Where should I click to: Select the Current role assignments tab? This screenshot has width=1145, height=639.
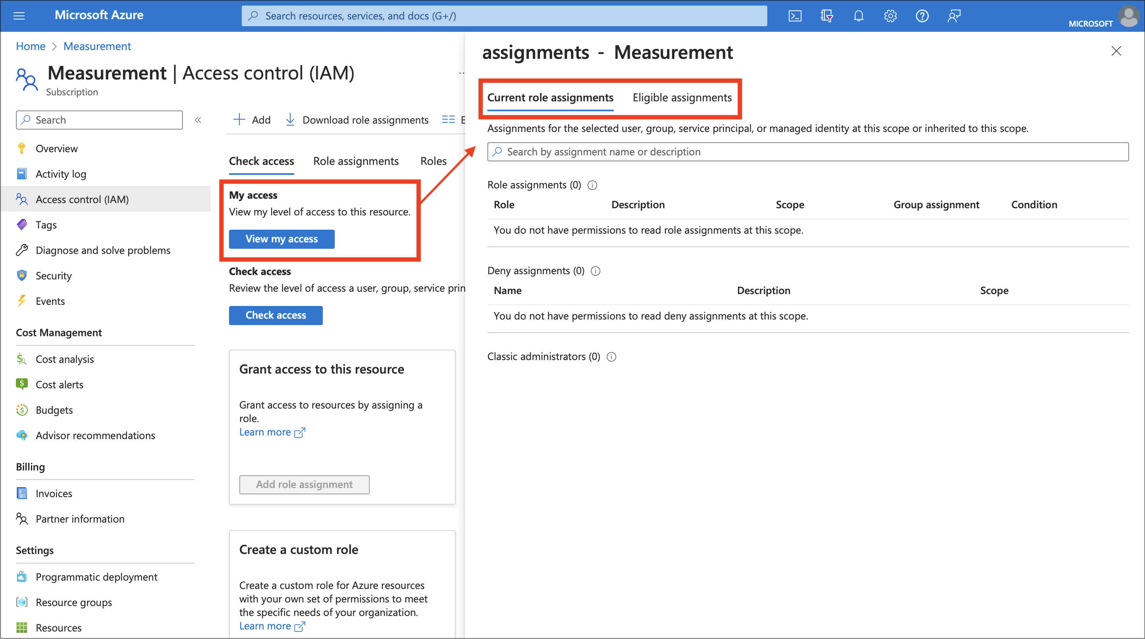(550, 97)
